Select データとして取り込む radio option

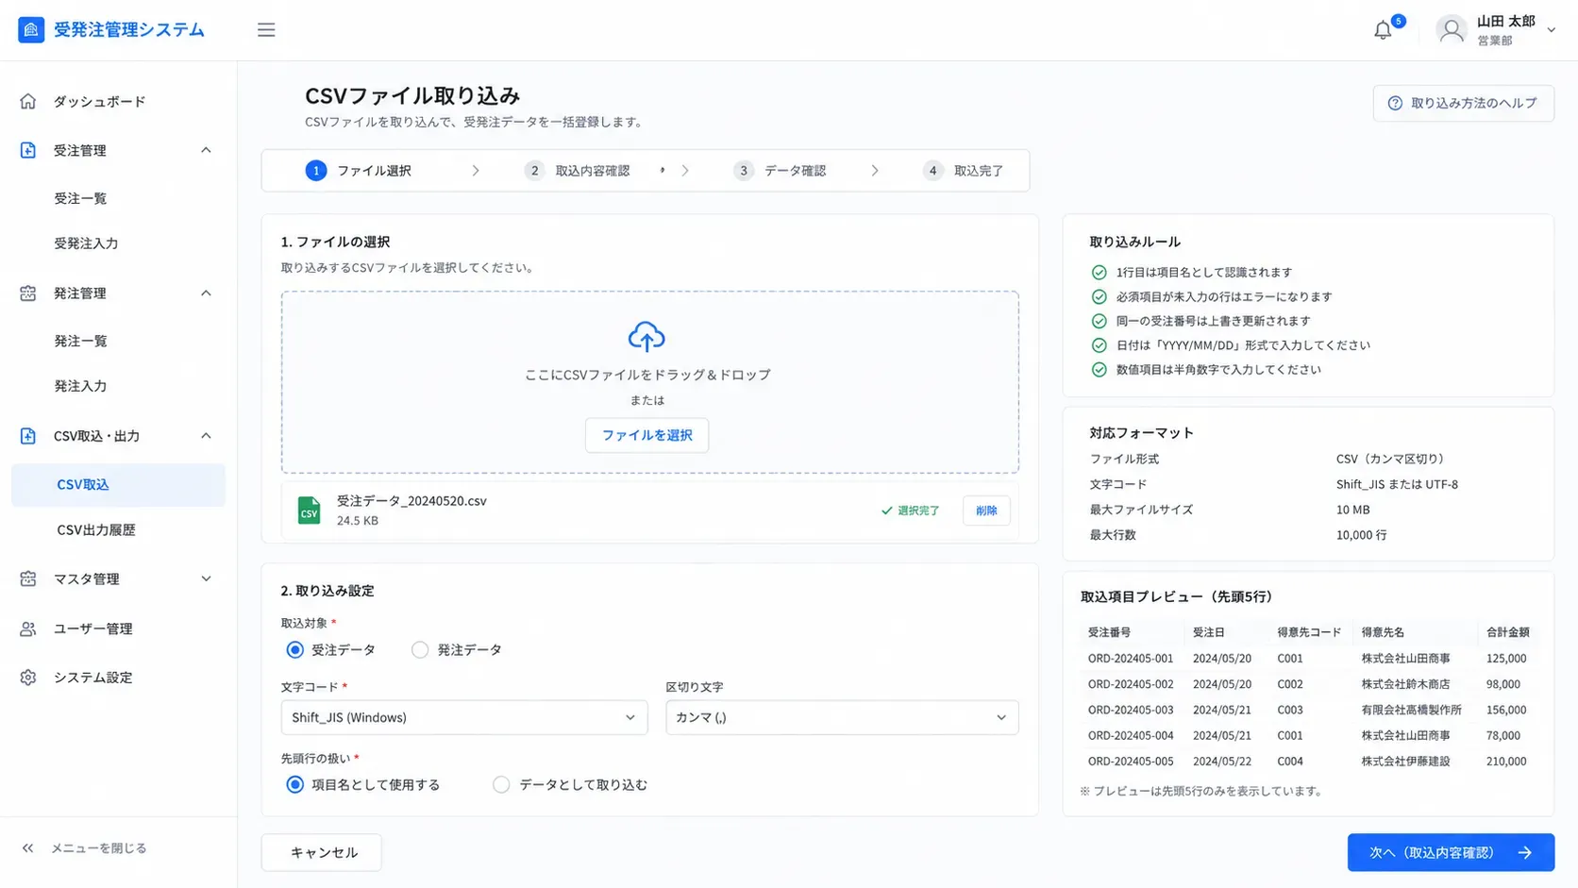(501, 785)
